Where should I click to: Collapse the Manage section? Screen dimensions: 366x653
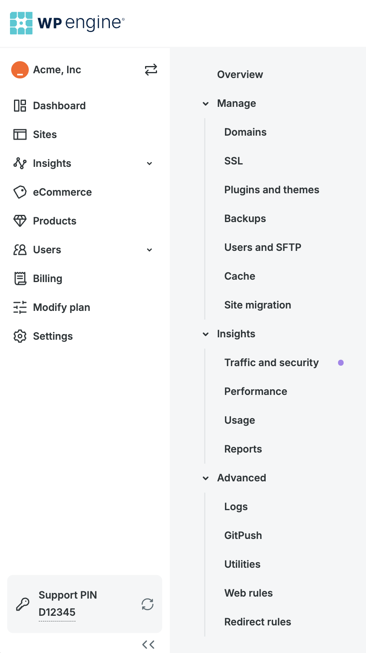(x=206, y=104)
